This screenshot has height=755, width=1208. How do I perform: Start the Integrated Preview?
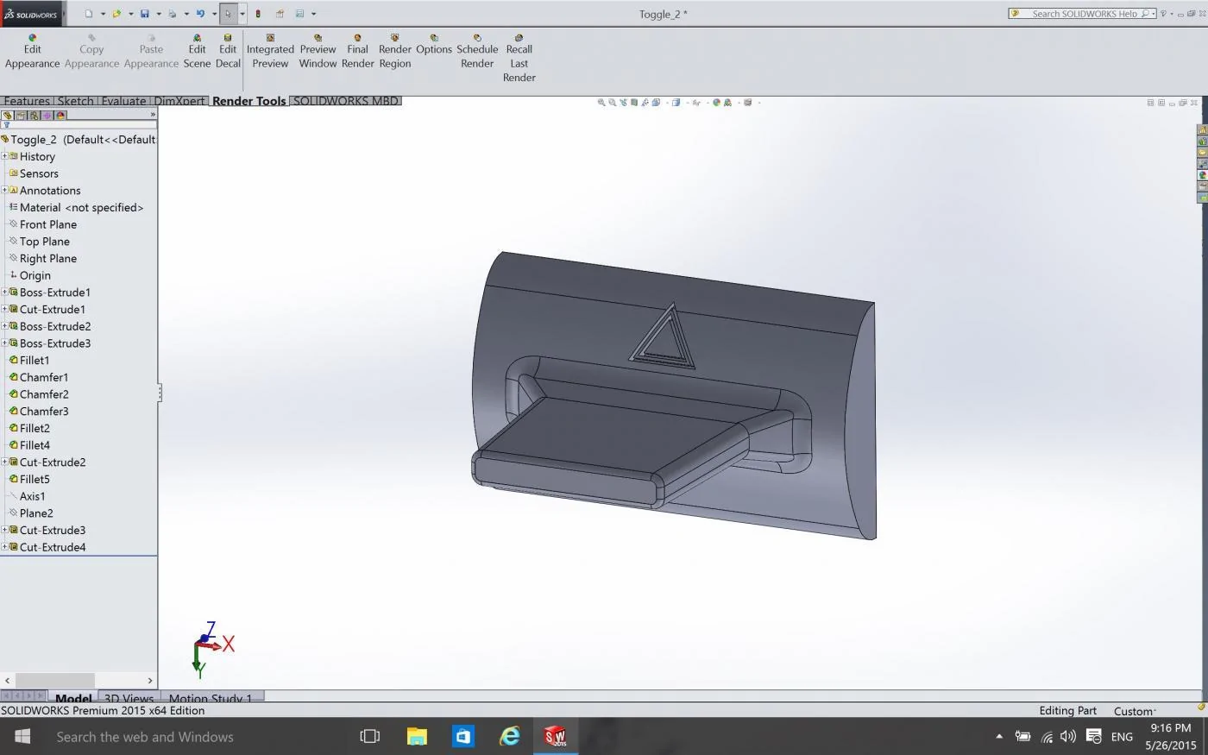click(270, 51)
